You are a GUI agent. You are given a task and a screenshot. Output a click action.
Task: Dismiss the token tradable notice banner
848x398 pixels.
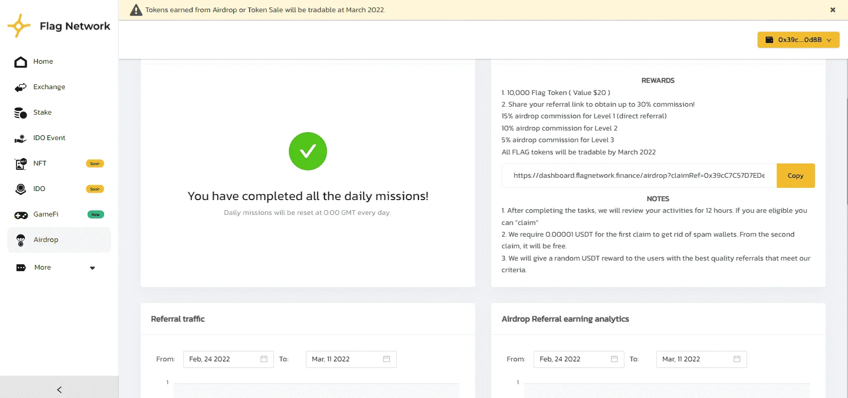833,10
